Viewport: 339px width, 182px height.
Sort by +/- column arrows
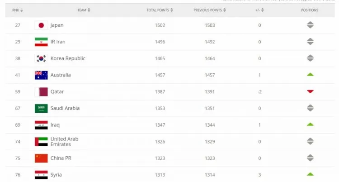point(263,10)
